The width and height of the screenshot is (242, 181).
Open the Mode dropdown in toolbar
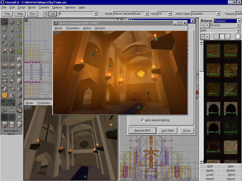pyautogui.click(x=147, y=14)
